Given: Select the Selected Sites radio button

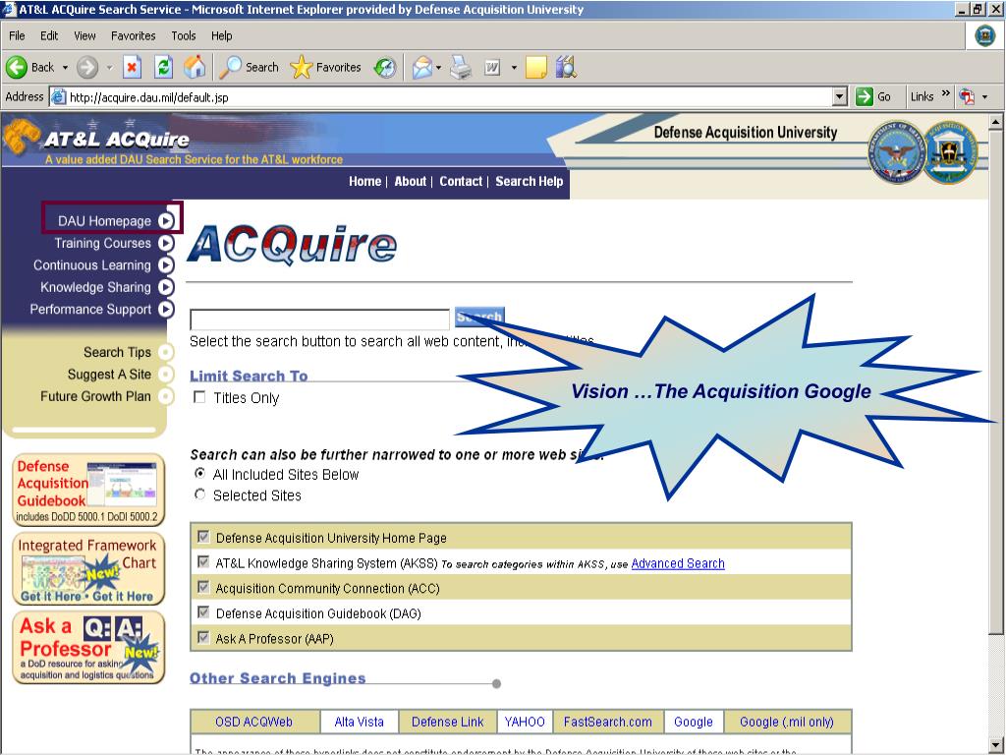Looking at the screenshot, I should (200, 494).
